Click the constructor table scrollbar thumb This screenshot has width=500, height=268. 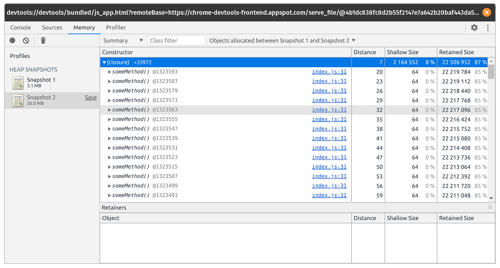pos(491,72)
